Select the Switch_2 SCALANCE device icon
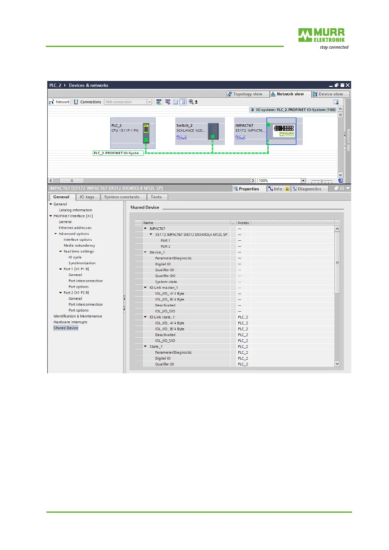This screenshot has width=389, height=550. pyautogui.click(x=213, y=131)
